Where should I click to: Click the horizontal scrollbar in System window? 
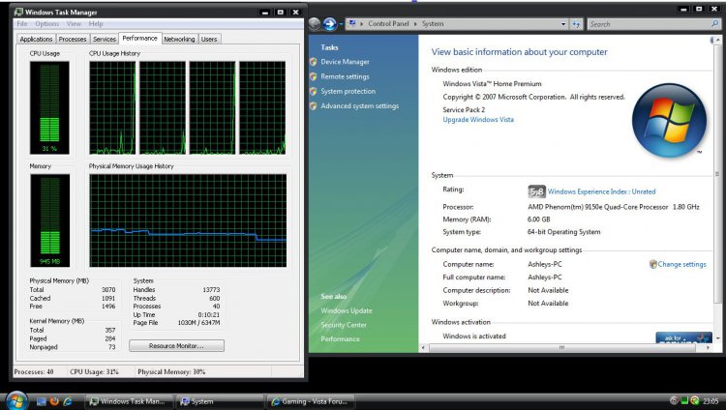point(561,347)
